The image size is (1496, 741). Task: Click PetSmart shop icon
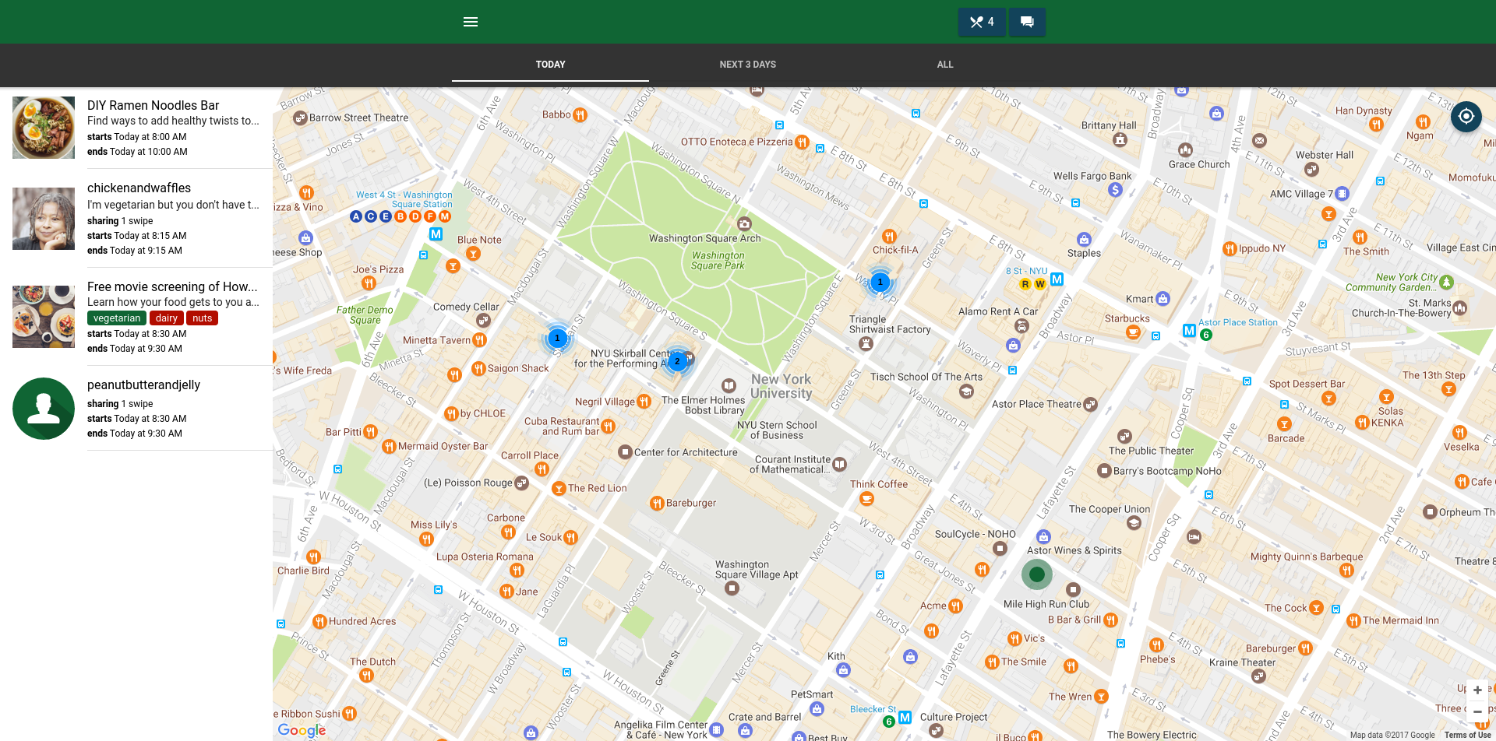[817, 709]
